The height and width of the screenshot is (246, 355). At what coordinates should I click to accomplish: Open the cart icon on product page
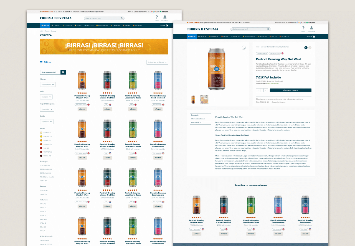coord(314,36)
